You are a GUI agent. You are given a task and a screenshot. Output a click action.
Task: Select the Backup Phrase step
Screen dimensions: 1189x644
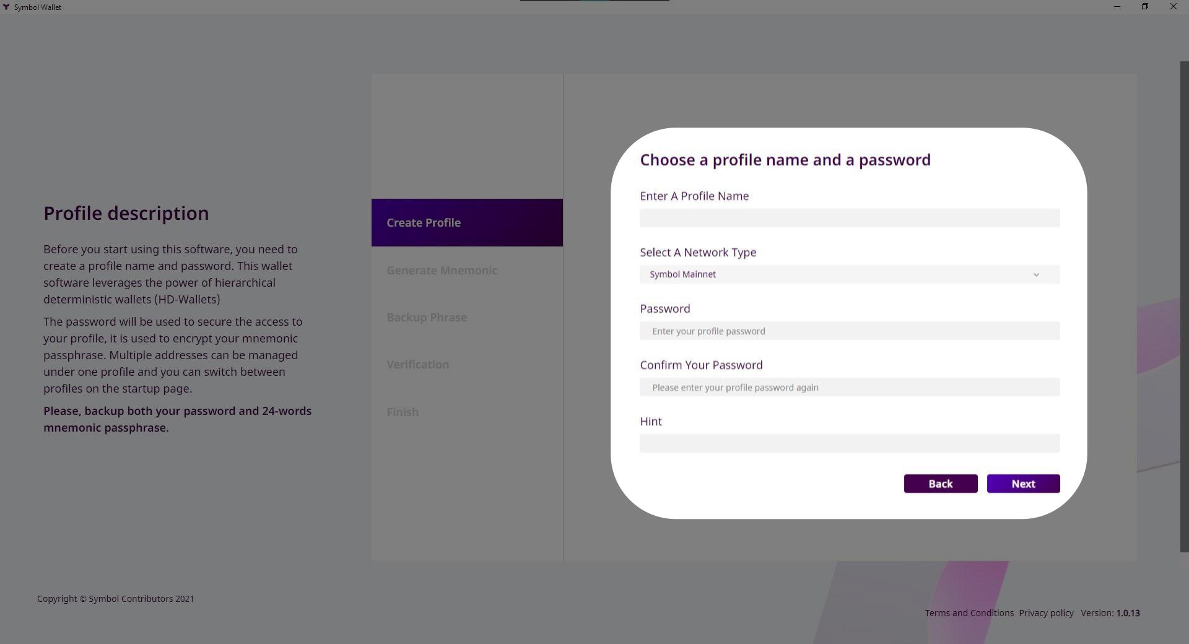pos(426,318)
